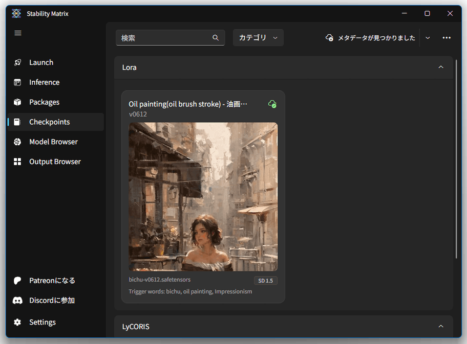This screenshot has height=344, width=467.
Task: Expand the dropdown arrow beside the metadata button
Action: pyautogui.click(x=428, y=38)
